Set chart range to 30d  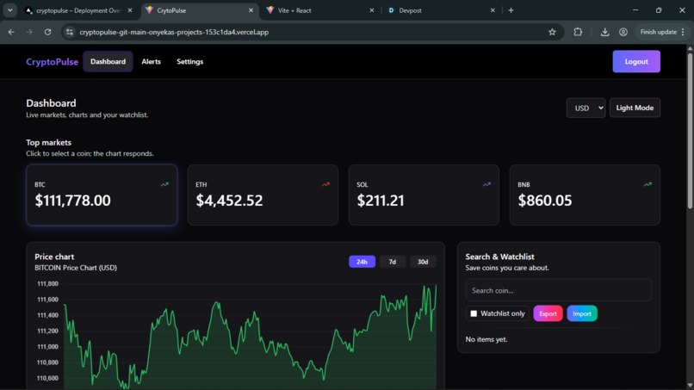coord(423,262)
